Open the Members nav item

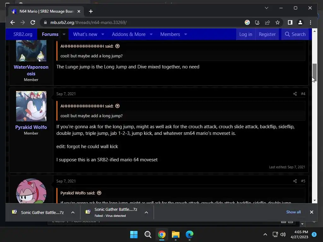170,34
